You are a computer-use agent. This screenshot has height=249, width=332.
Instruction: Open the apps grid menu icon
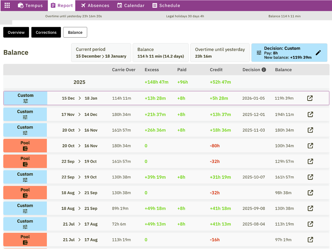(x=7, y=5)
